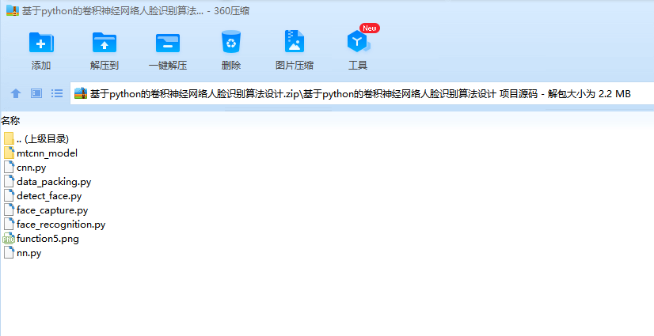Click the data_packing.py file icon
This screenshot has width=654, height=336.
(10, 182)
